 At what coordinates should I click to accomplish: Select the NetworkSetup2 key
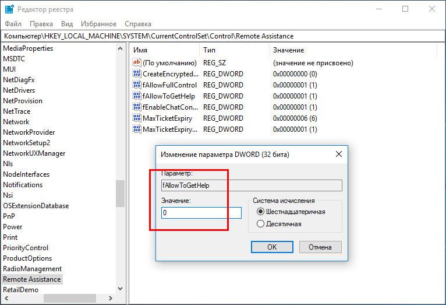click(26, 143)
